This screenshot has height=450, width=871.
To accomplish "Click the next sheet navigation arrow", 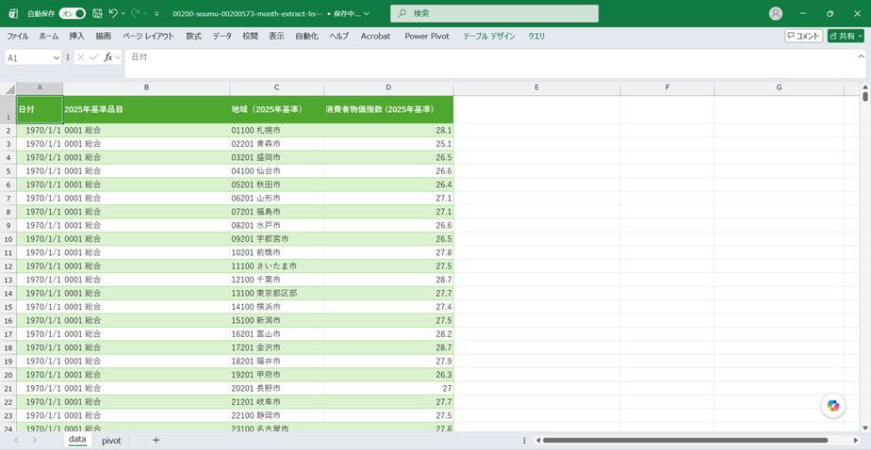I will tap(35, 440).
